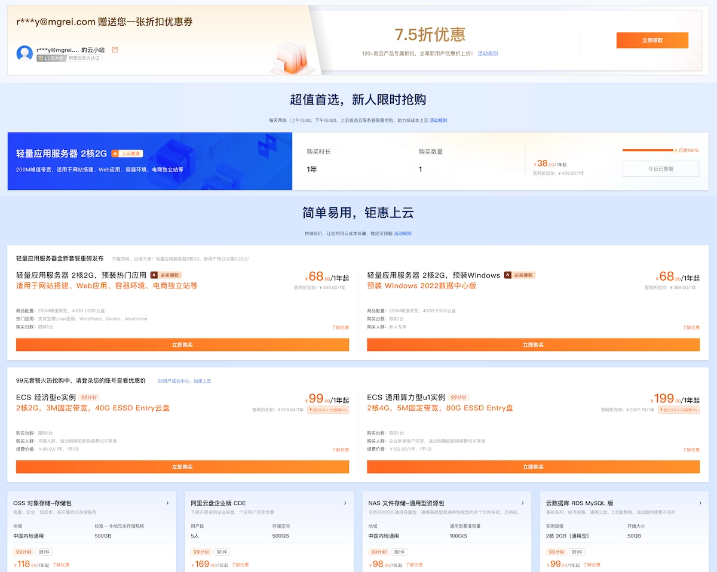
Task: Click the 阿里云官方认证 tag
Action: (84, 59)
